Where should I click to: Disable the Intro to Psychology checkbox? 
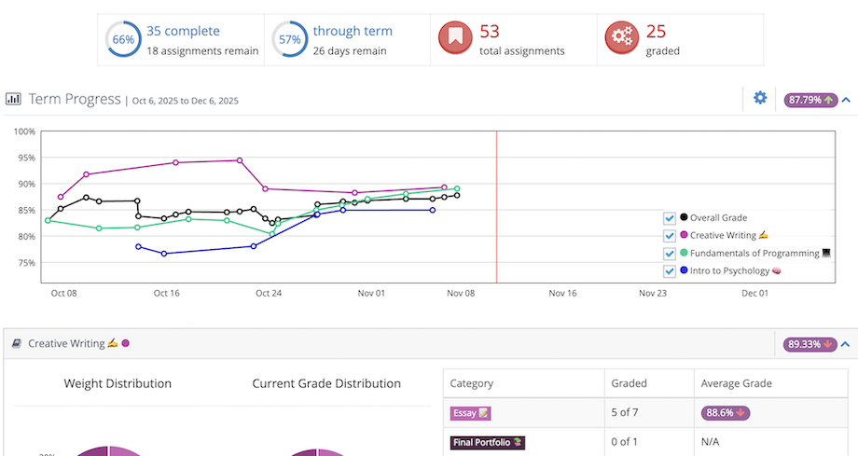(669, 271)
